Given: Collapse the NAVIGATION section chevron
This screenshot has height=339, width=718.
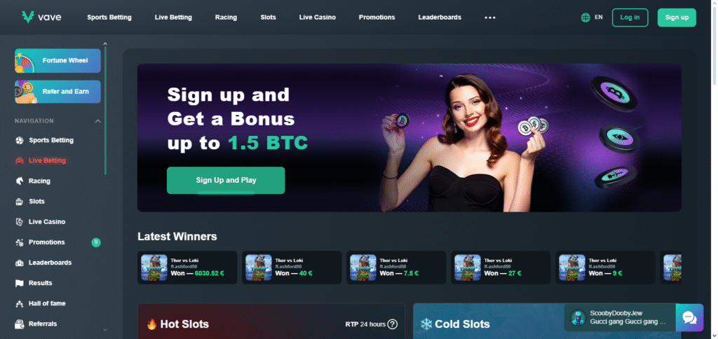Looking at the screenshot, I should pos(97,121).
